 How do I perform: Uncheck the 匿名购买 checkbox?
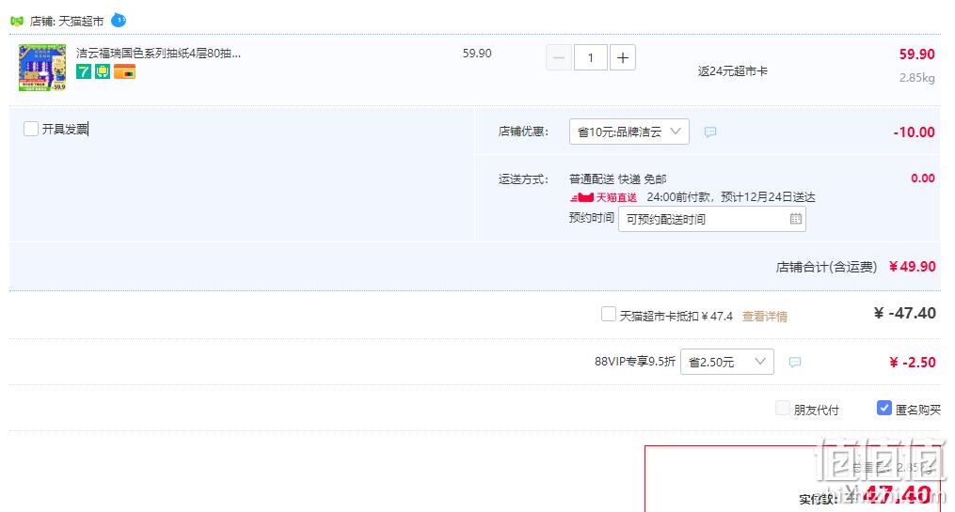click(884, 408)
